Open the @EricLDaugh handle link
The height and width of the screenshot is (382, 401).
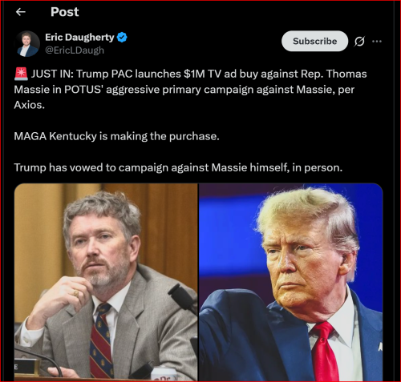point(75,50)
